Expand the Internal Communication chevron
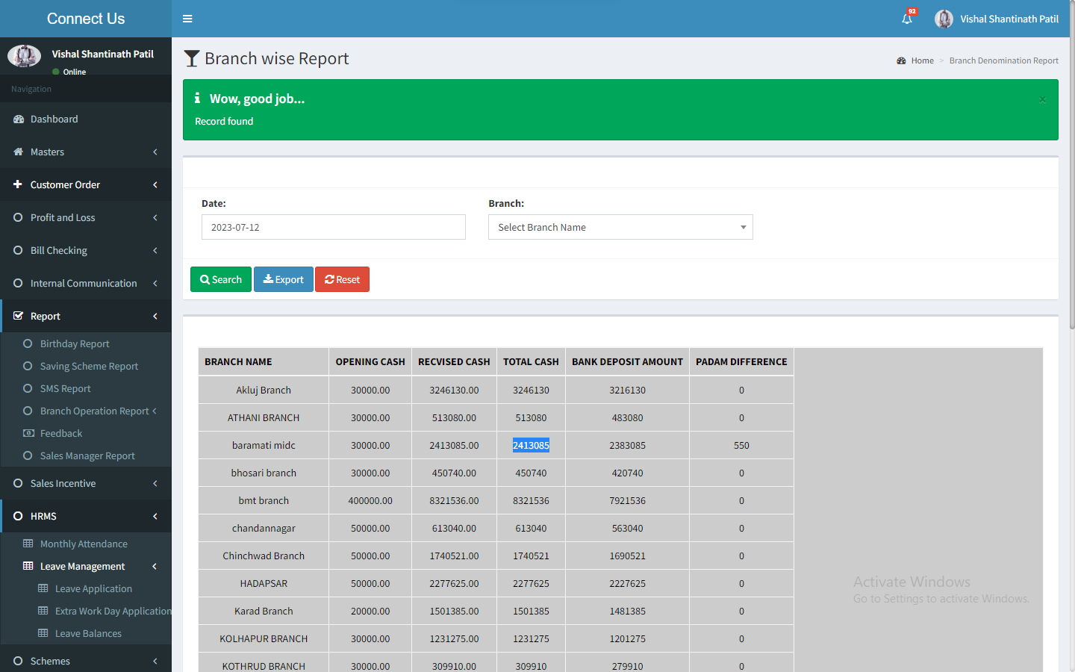This screenshot has height=672, width=1075. (x=155, y=283)
